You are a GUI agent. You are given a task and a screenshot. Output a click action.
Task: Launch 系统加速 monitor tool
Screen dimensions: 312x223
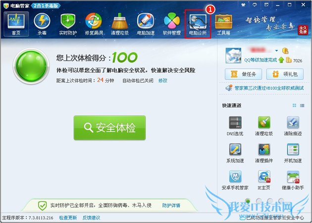point(235,153)
